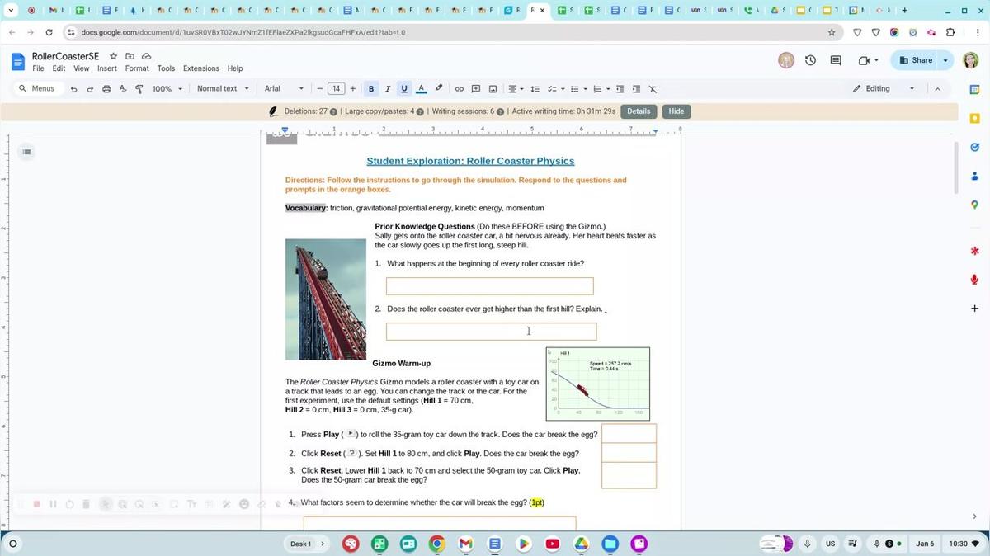This screenshot has height=556, width=990.
Task: Click the Print icon
Action: coord(106,89)
